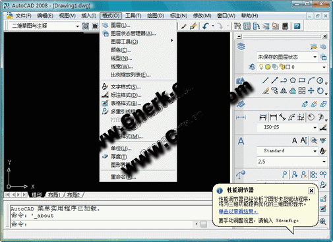Image resolution: width=333 pixels, height=242 pixels.
Task: Choose 线宽(W)... menu item
Action: pos(138,67)
